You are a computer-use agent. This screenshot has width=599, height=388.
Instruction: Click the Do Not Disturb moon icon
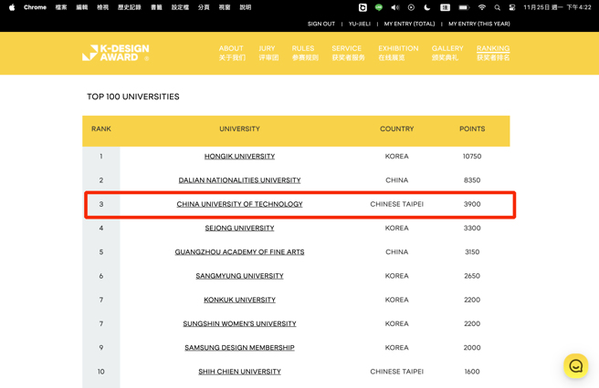point(427,7)
